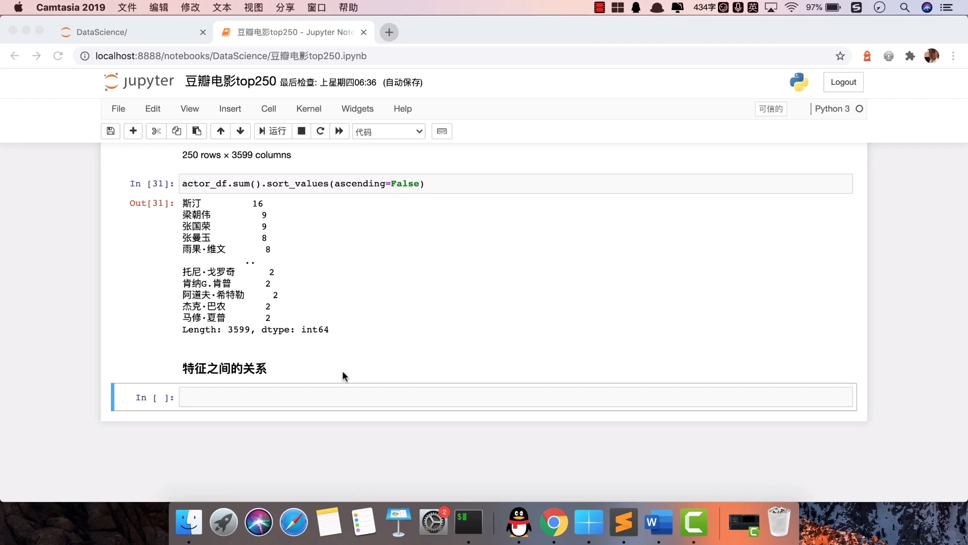Image resolution: width=968 pixels, height=545 pixels.
Task: Open the cell type 代码 dropdown
Action: point(388,132)
